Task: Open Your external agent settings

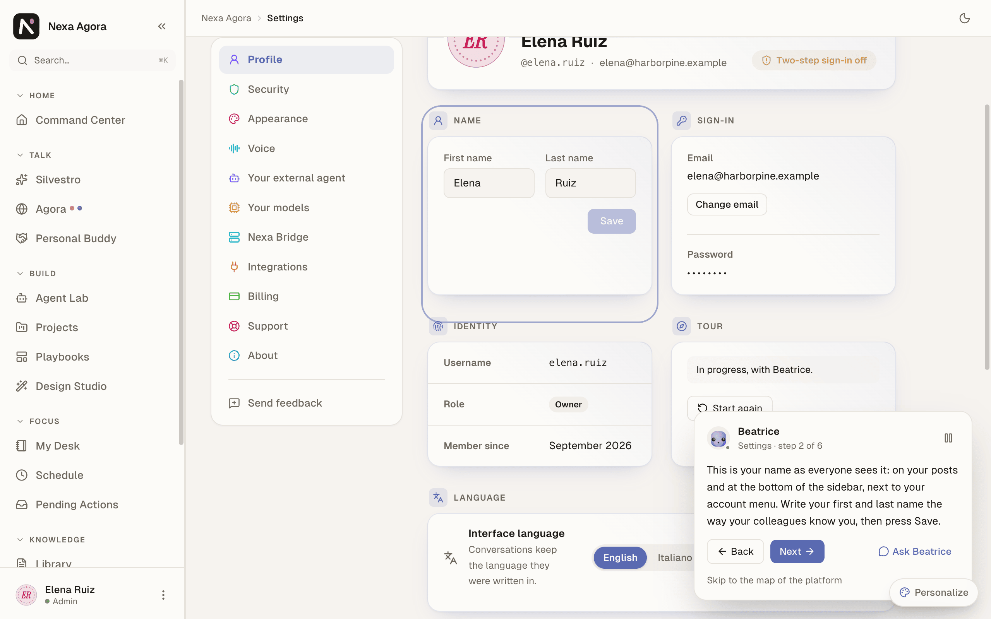Action: tap(306, 178)
